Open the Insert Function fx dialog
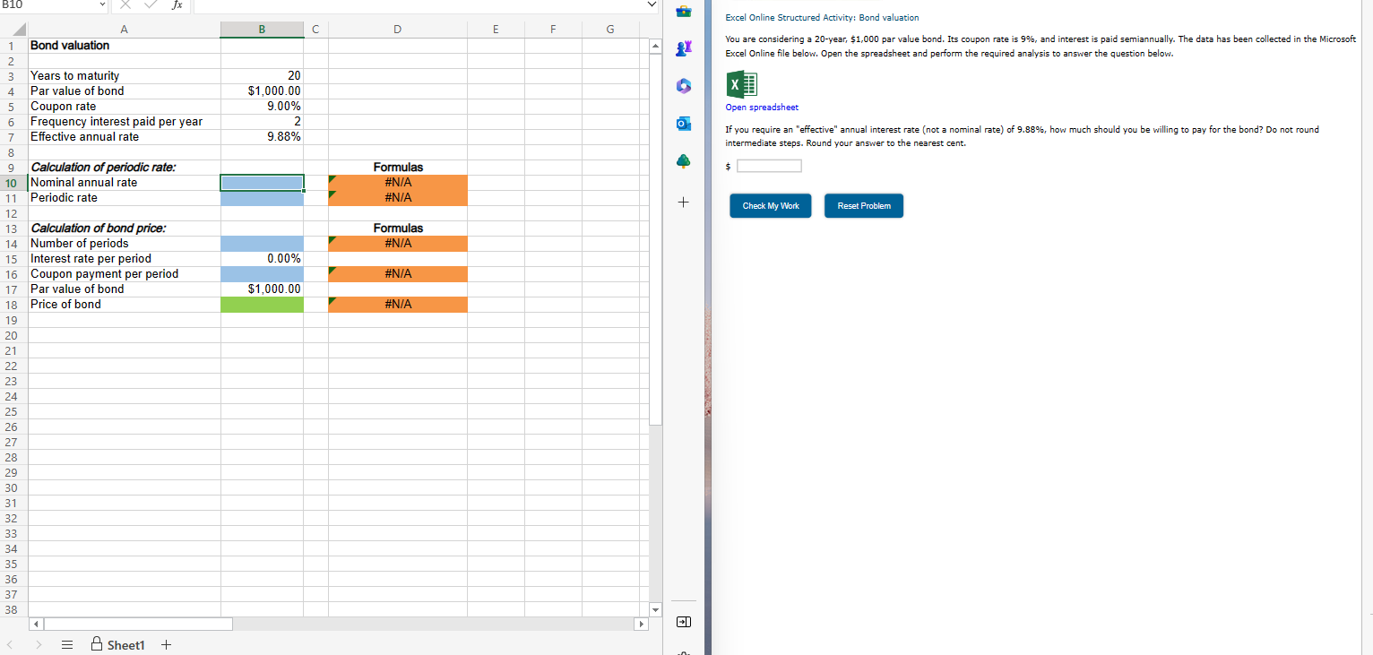Screen dimensions: 1373x655 pyautogui.click(x=177, y=5)
